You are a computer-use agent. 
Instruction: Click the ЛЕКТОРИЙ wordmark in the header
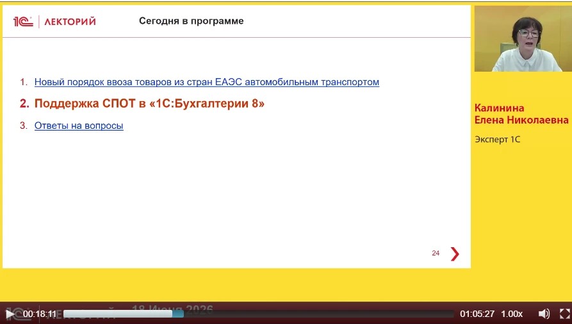(x=70, y=22)
